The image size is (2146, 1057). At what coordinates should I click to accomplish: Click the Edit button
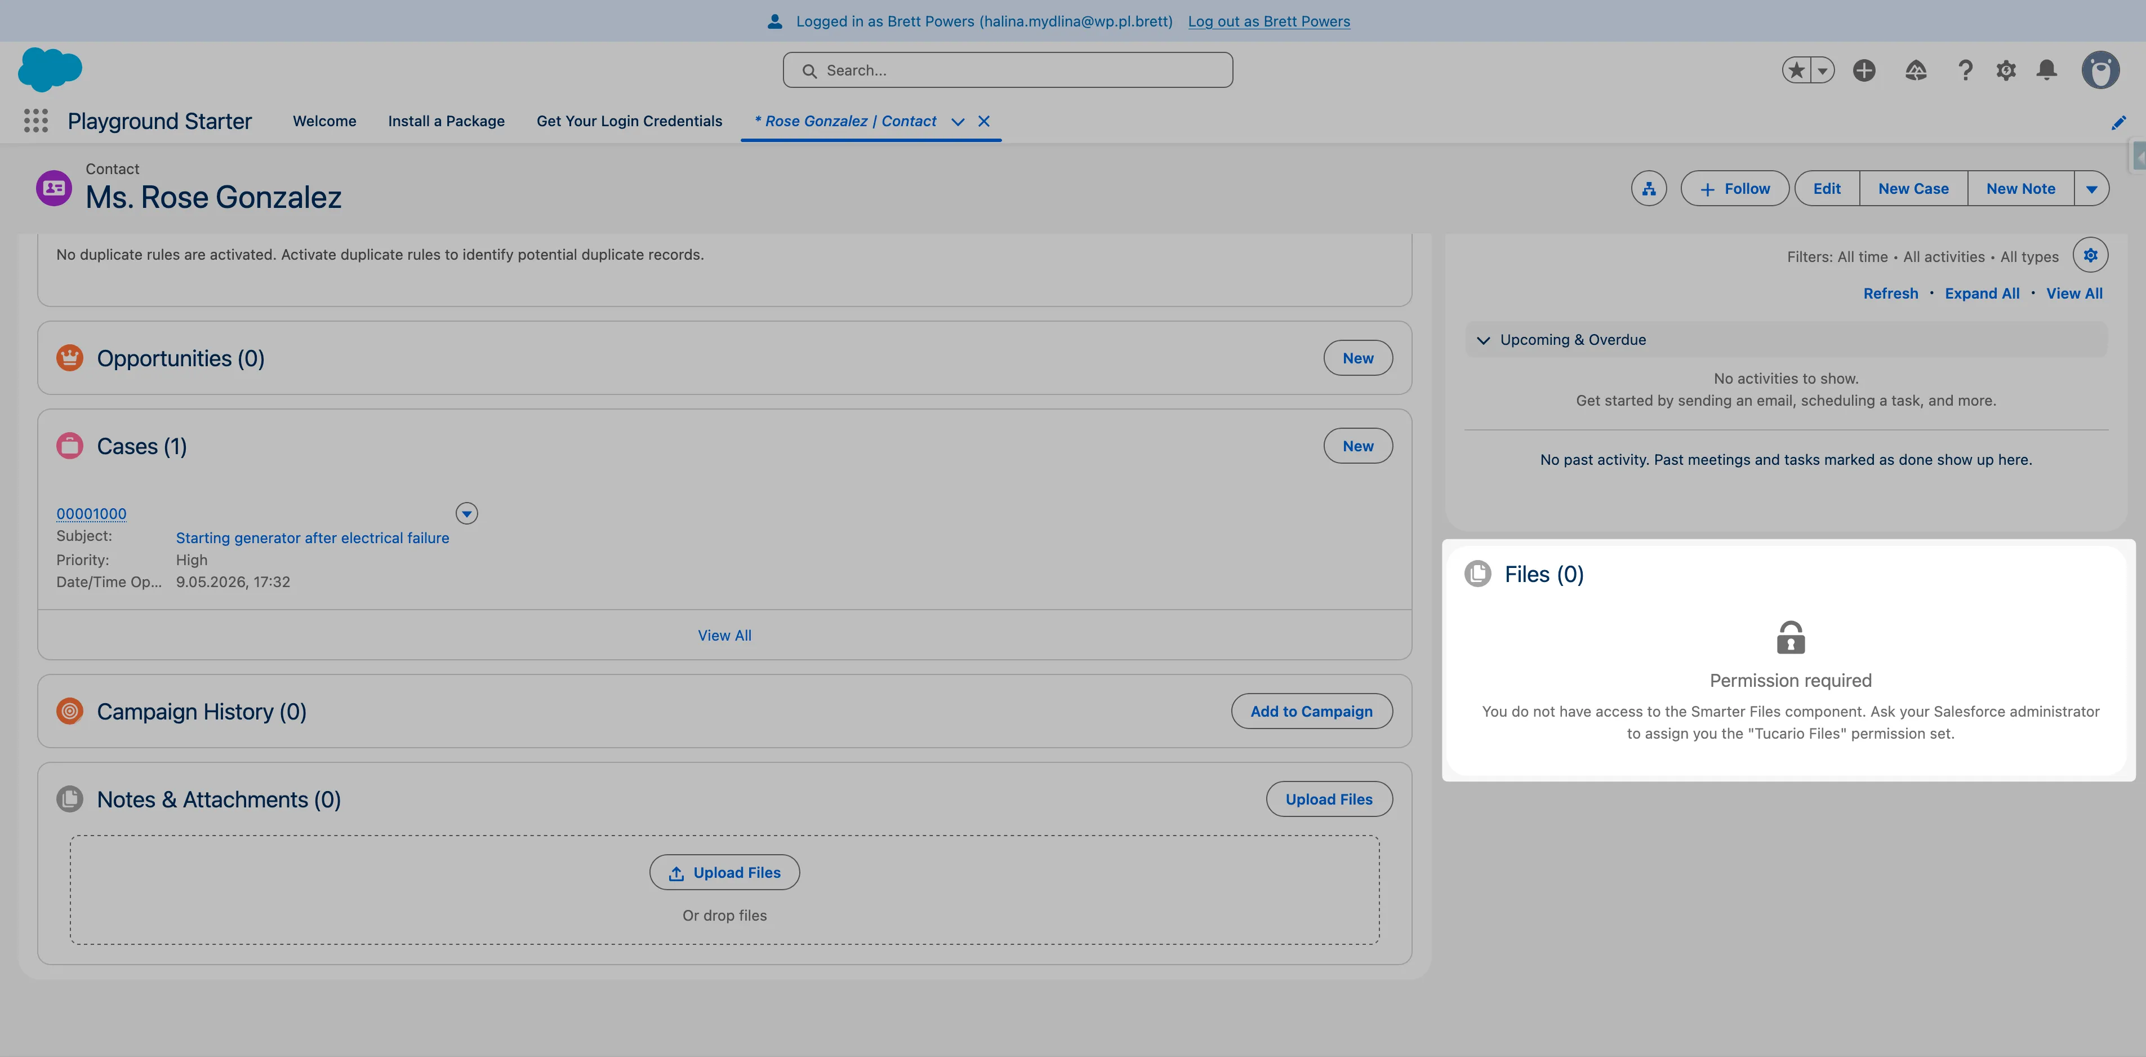tap(1827, 188)
